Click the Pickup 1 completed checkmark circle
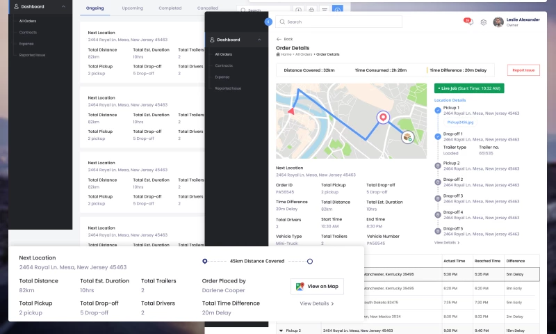 point(437,110)
